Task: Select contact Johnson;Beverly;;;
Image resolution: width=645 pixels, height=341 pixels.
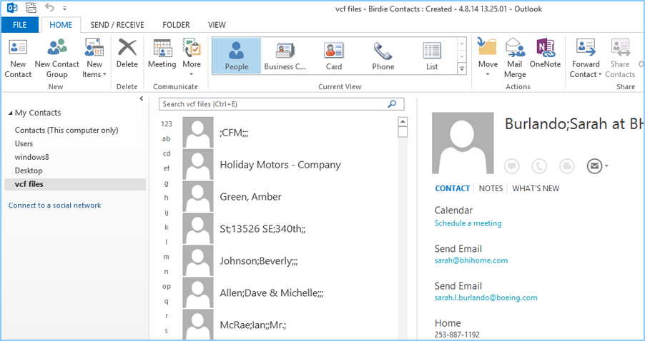Action: click(x=289, y=260)
